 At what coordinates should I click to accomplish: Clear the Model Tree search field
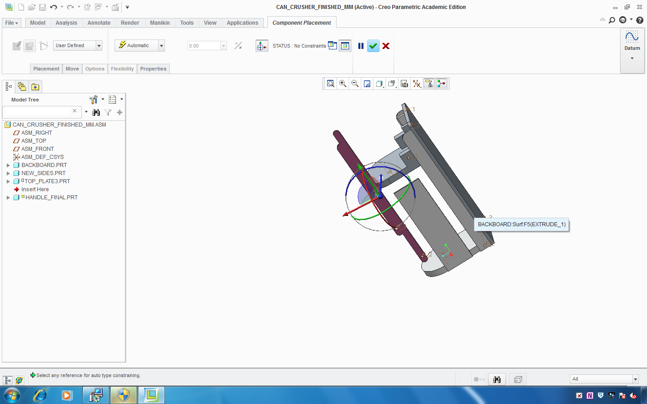[x=75, y=111]
